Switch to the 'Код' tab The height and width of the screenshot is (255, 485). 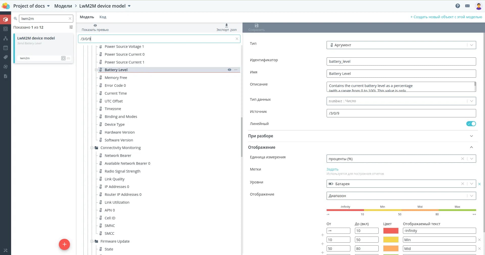[x=103, y=17]
